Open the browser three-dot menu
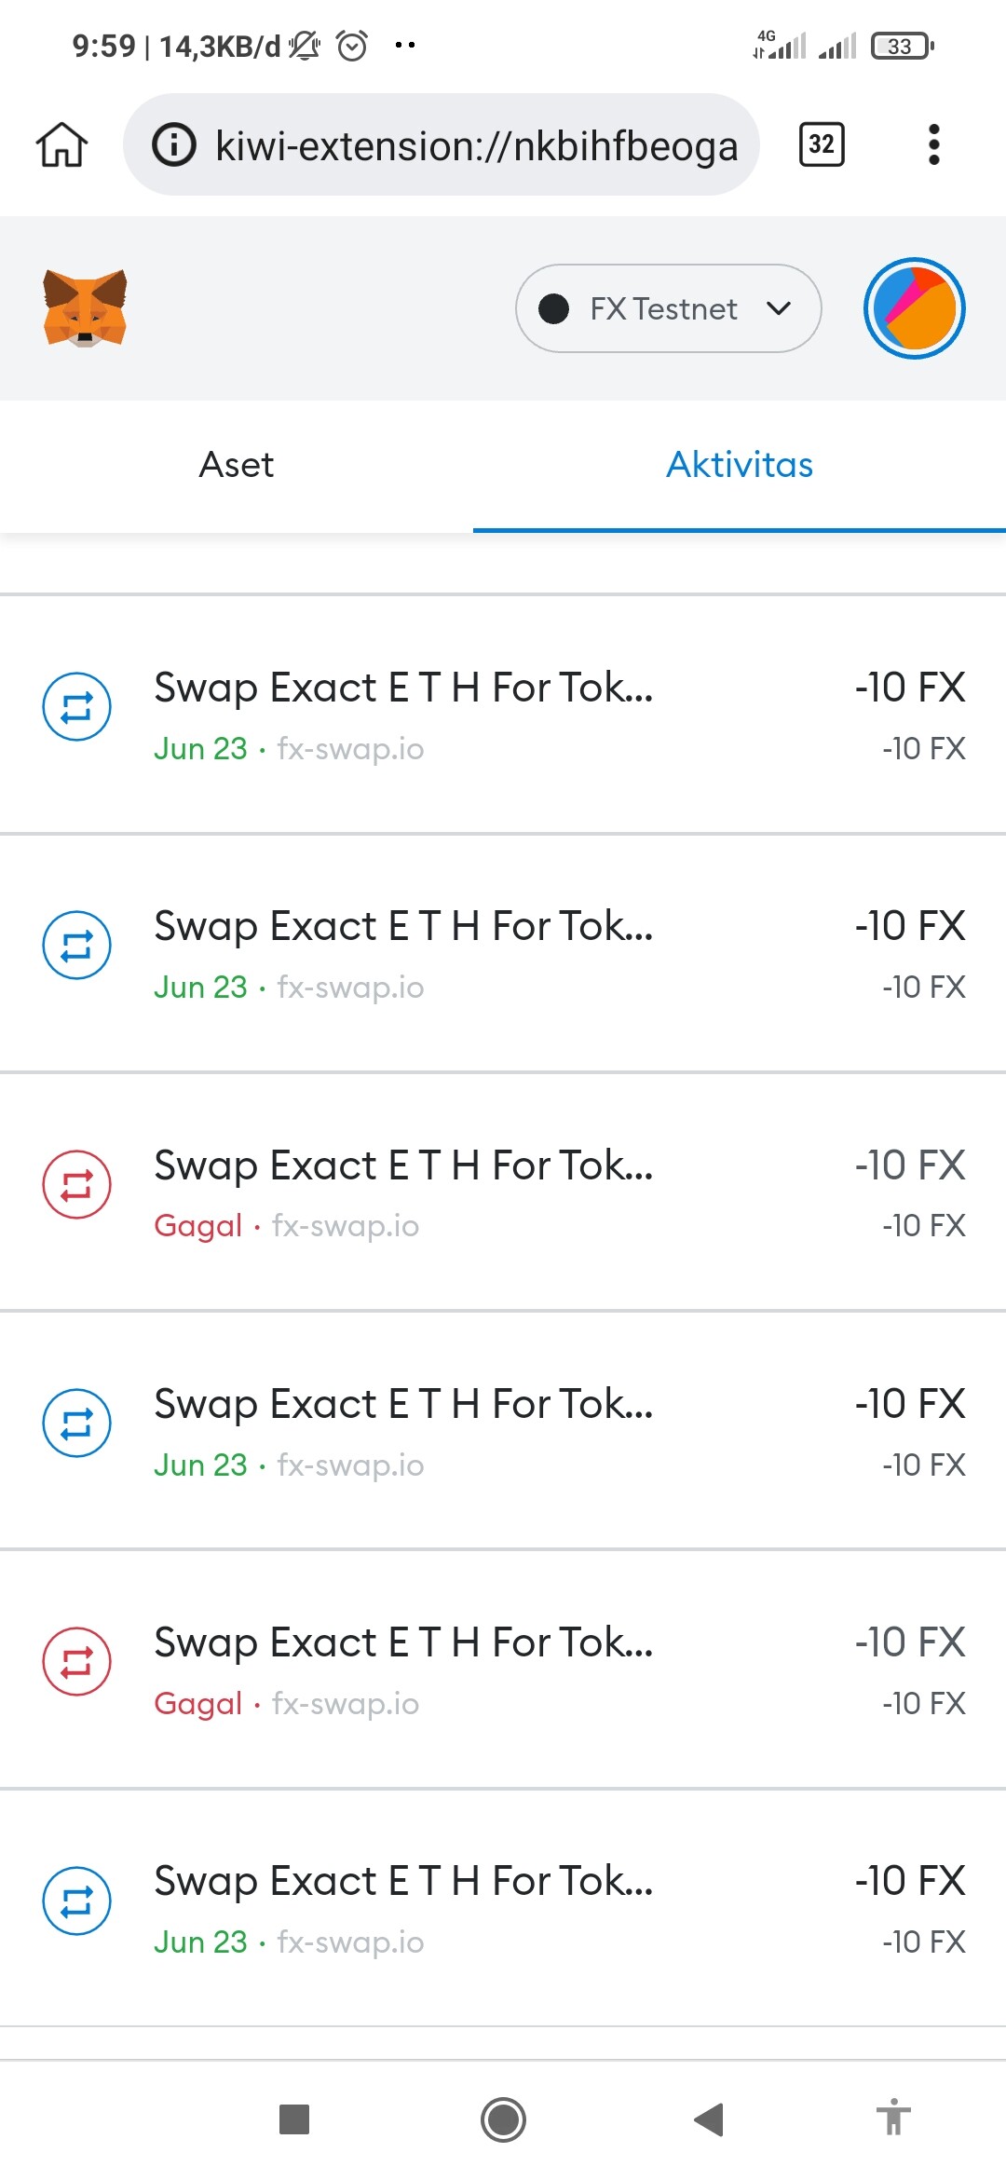The image size is (1006, 2180). [x=933, y=144]
